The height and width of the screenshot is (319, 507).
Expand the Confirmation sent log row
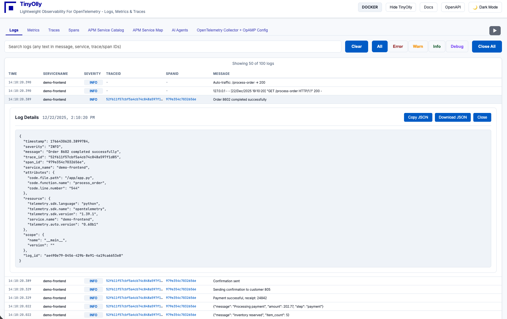click(x=226, y=281)
